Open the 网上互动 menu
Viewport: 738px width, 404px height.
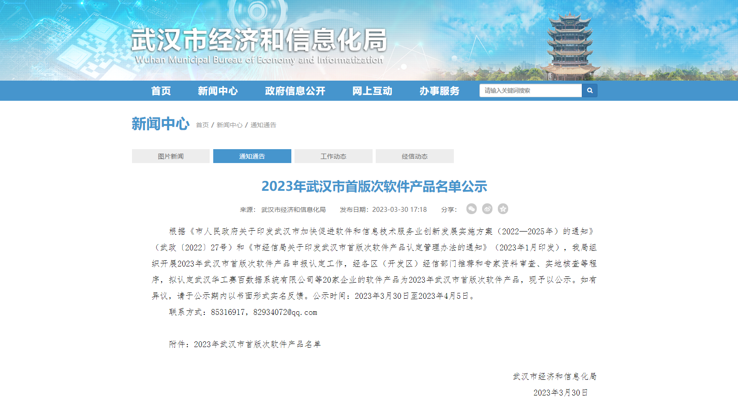click(x=373, y=90)
